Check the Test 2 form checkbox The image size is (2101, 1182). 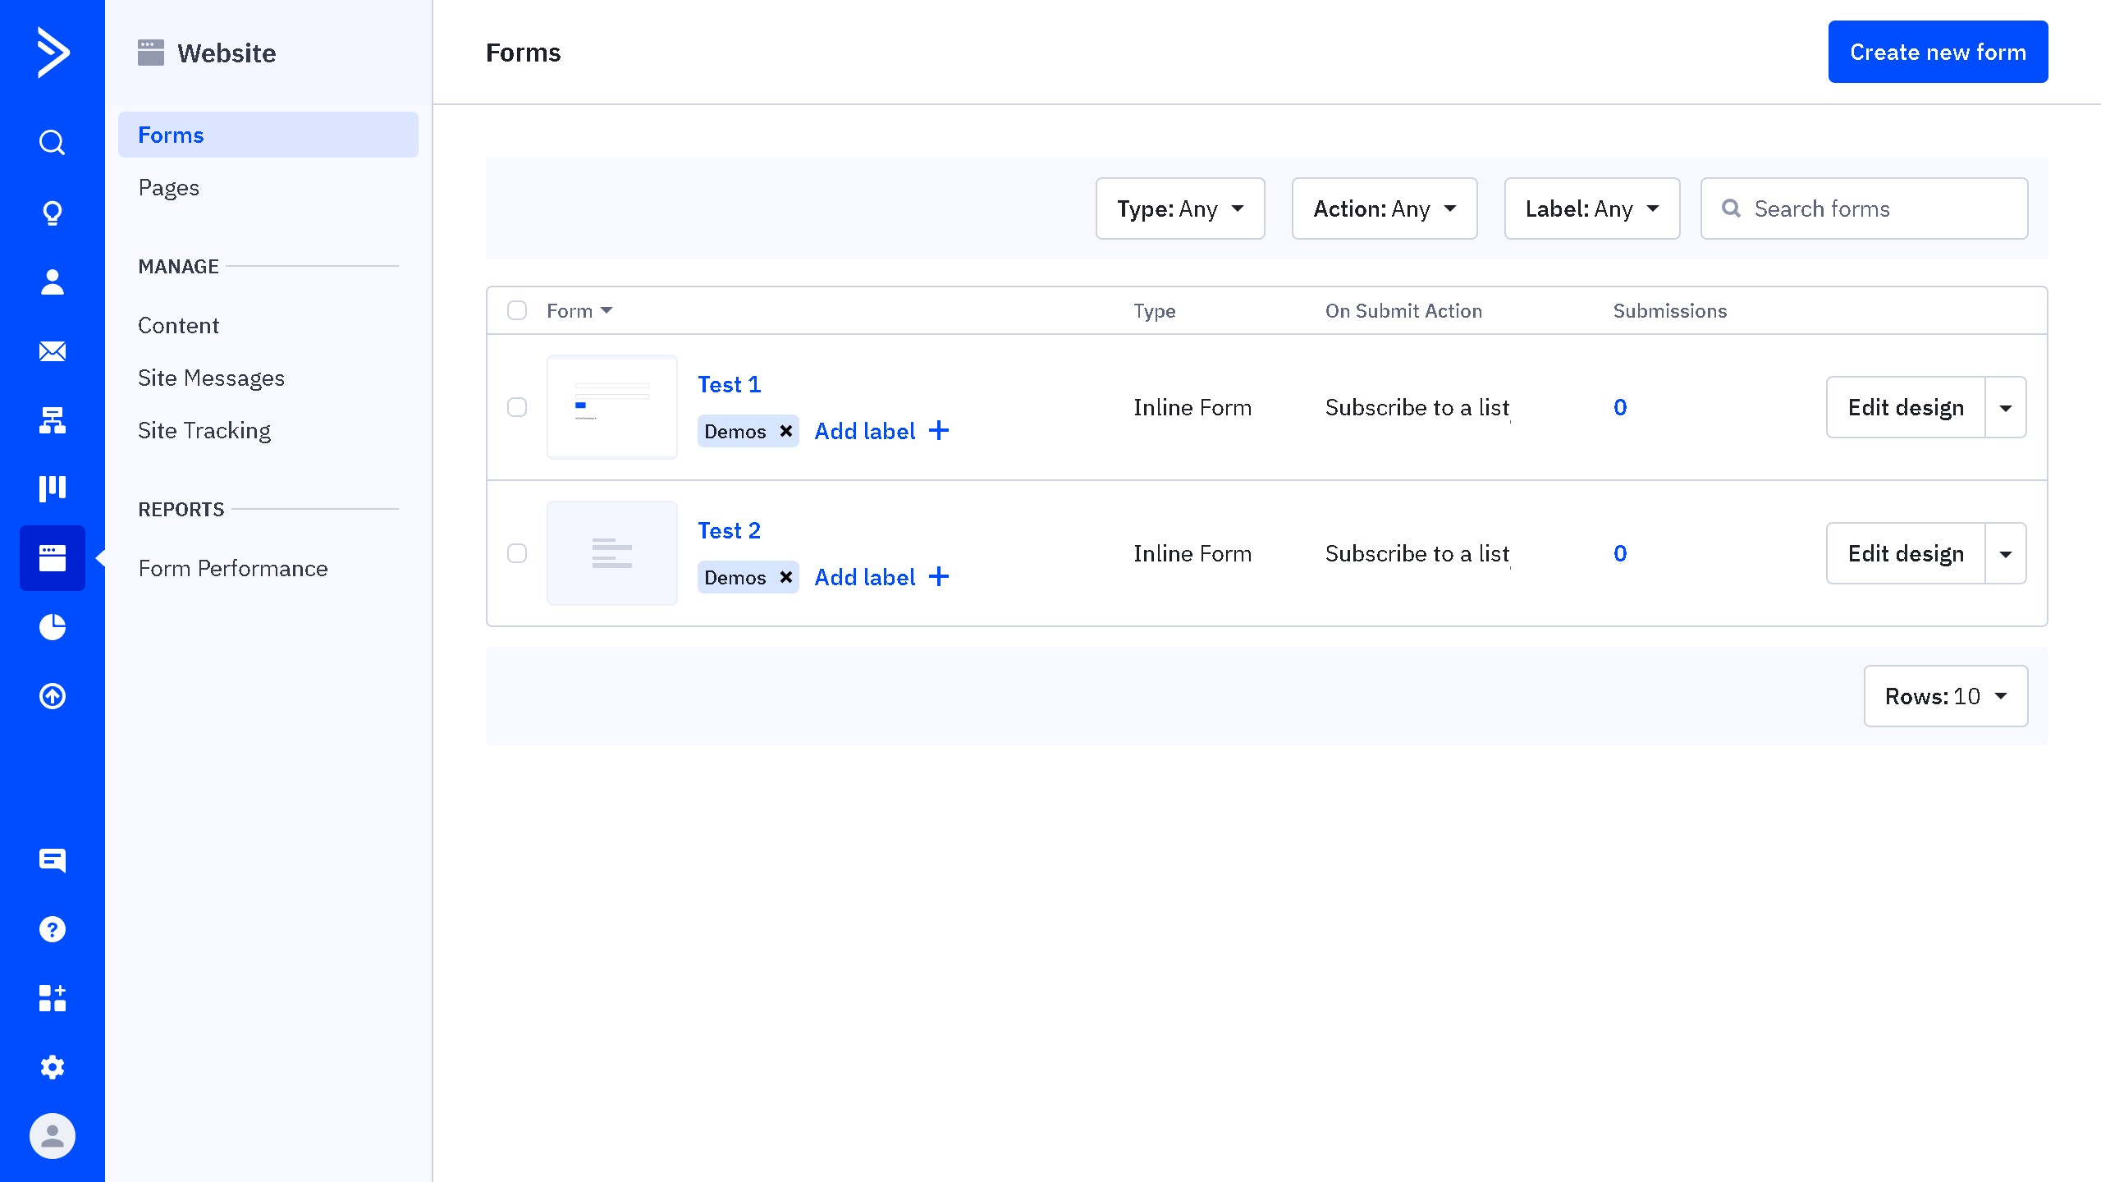[517, 553]
